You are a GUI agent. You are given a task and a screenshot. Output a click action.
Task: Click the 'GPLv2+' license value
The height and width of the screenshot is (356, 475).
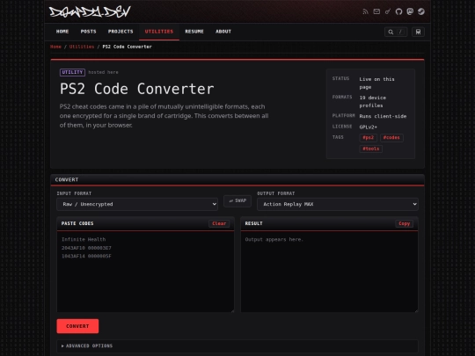pos(369,127)
